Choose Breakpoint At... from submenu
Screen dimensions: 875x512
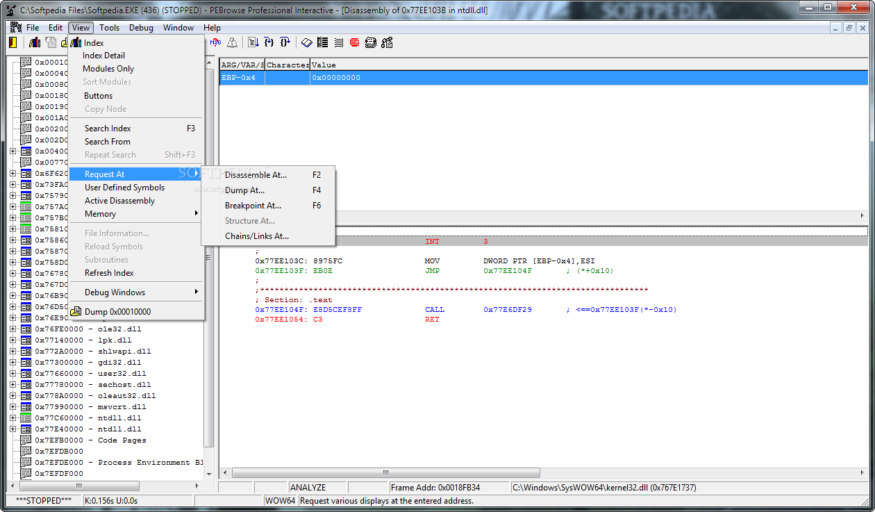(x=268, y=206)
